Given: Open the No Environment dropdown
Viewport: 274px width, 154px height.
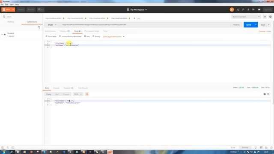Looking at the screenshot, I should pos(246,17).
